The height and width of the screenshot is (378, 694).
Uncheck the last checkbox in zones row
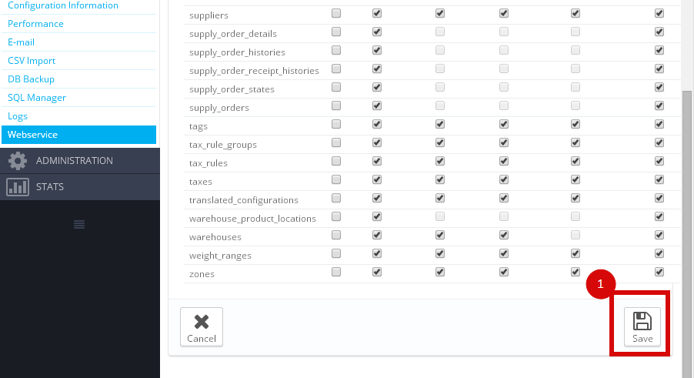659,272
